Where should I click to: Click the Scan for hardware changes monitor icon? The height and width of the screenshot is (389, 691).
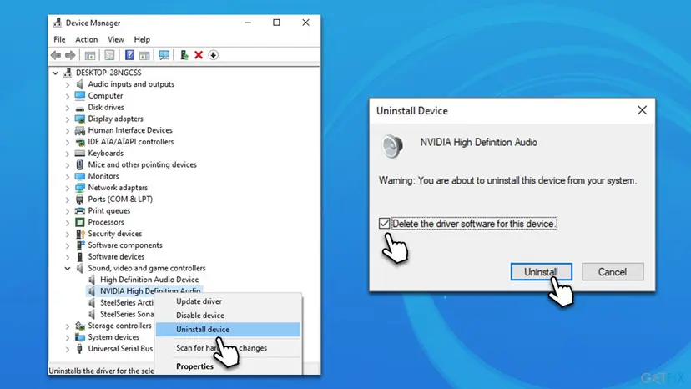point(164,55)
